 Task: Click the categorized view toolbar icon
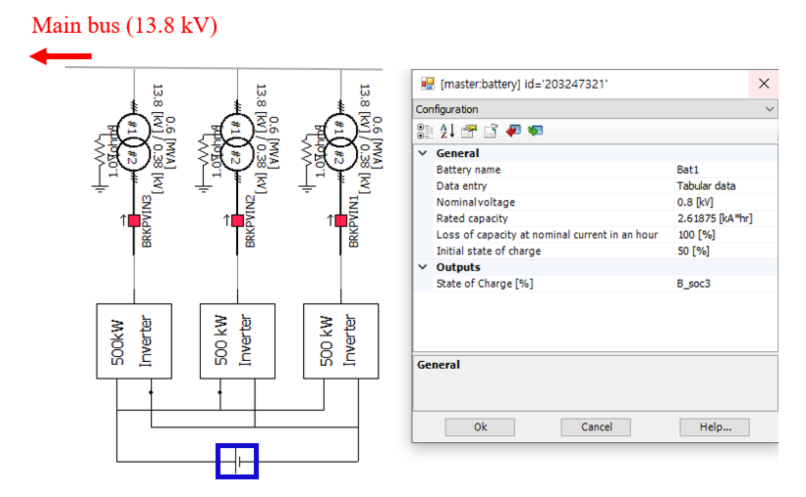click(424, 131)
